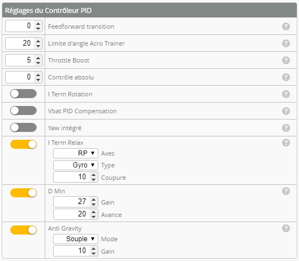Viewport: 299px width, 261px height.
Task: Expand the Gyro Type dropdown
Action: [76, 165]
